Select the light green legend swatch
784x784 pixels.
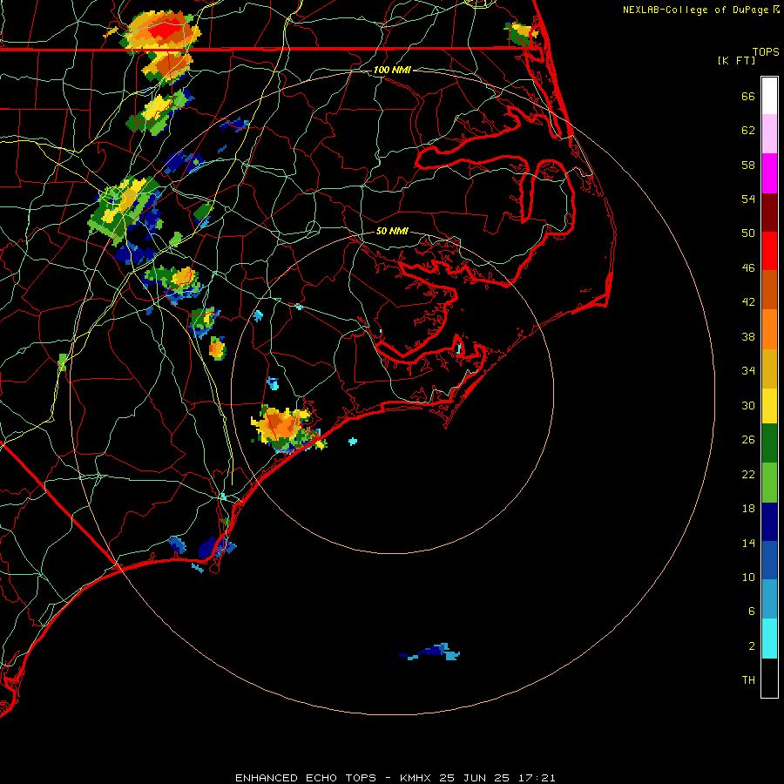(769, 483)
